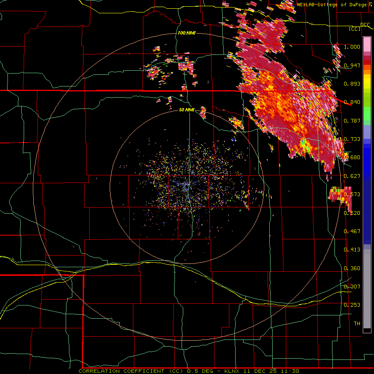Click the 50 NMI range ring label
This screenshot has height=374, width=374.
(187, 110)
